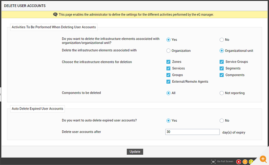Screen dimensions: 269x165
Task: Toggle the Services checkbox
Action: point(168,69)
